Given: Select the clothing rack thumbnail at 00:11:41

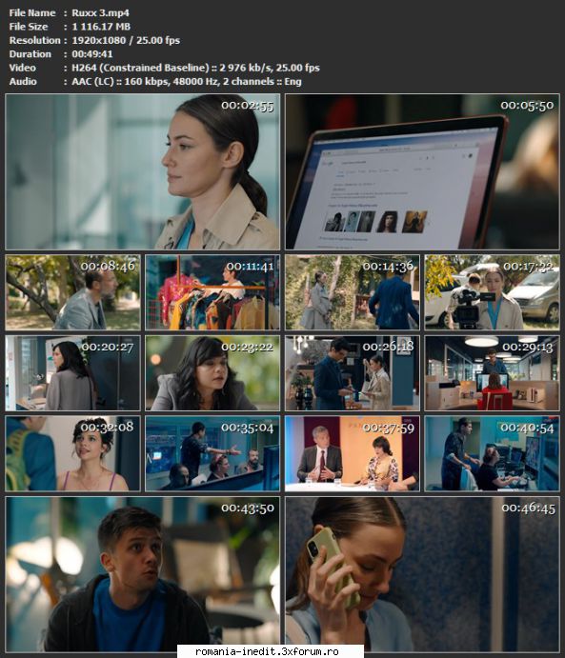Looking at the screenshot, I should [x=212, y=292].
